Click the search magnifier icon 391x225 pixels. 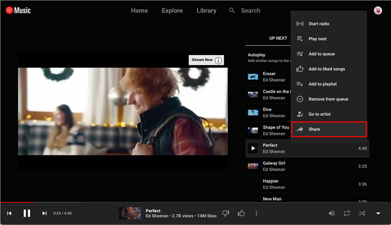[x=232, y=11]
